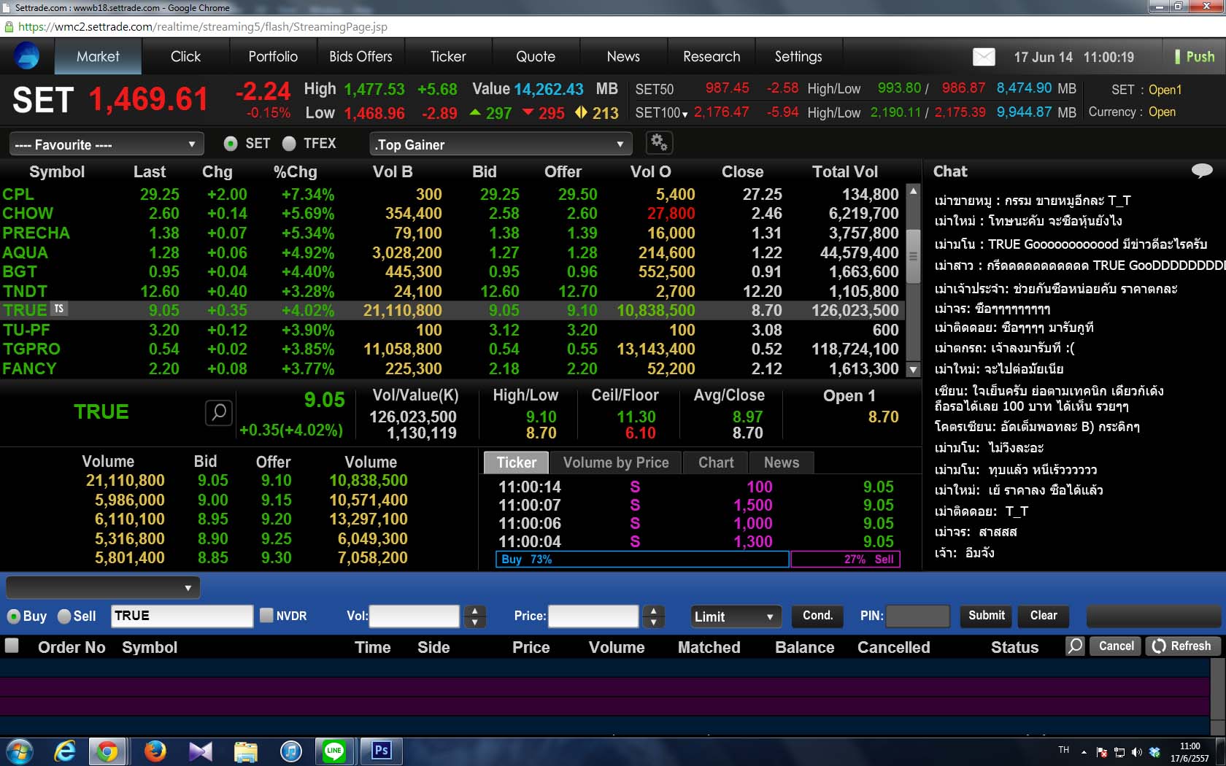Open Firefox from the taskbar

155,751
